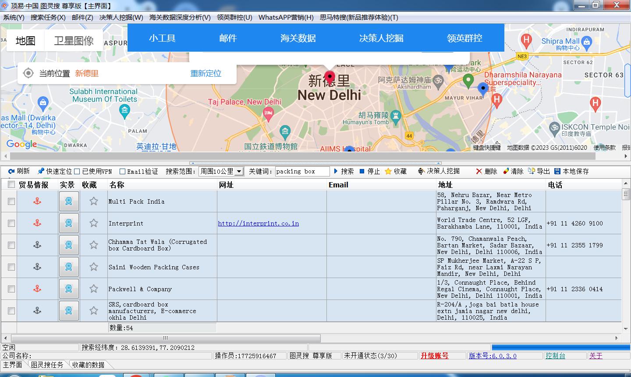
Task: Open 决策人挖掘 decision-maker mining tool
Action: [x=420, y=171]
